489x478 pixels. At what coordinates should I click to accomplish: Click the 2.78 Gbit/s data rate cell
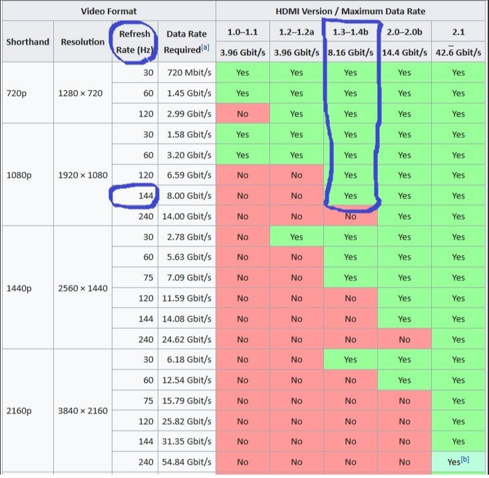187,237
